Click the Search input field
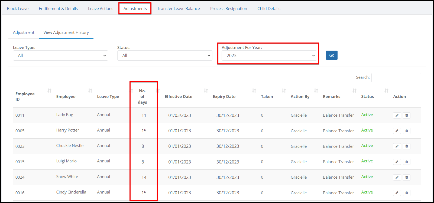Viewport: 434px width, 203px height. click(396, 78)
